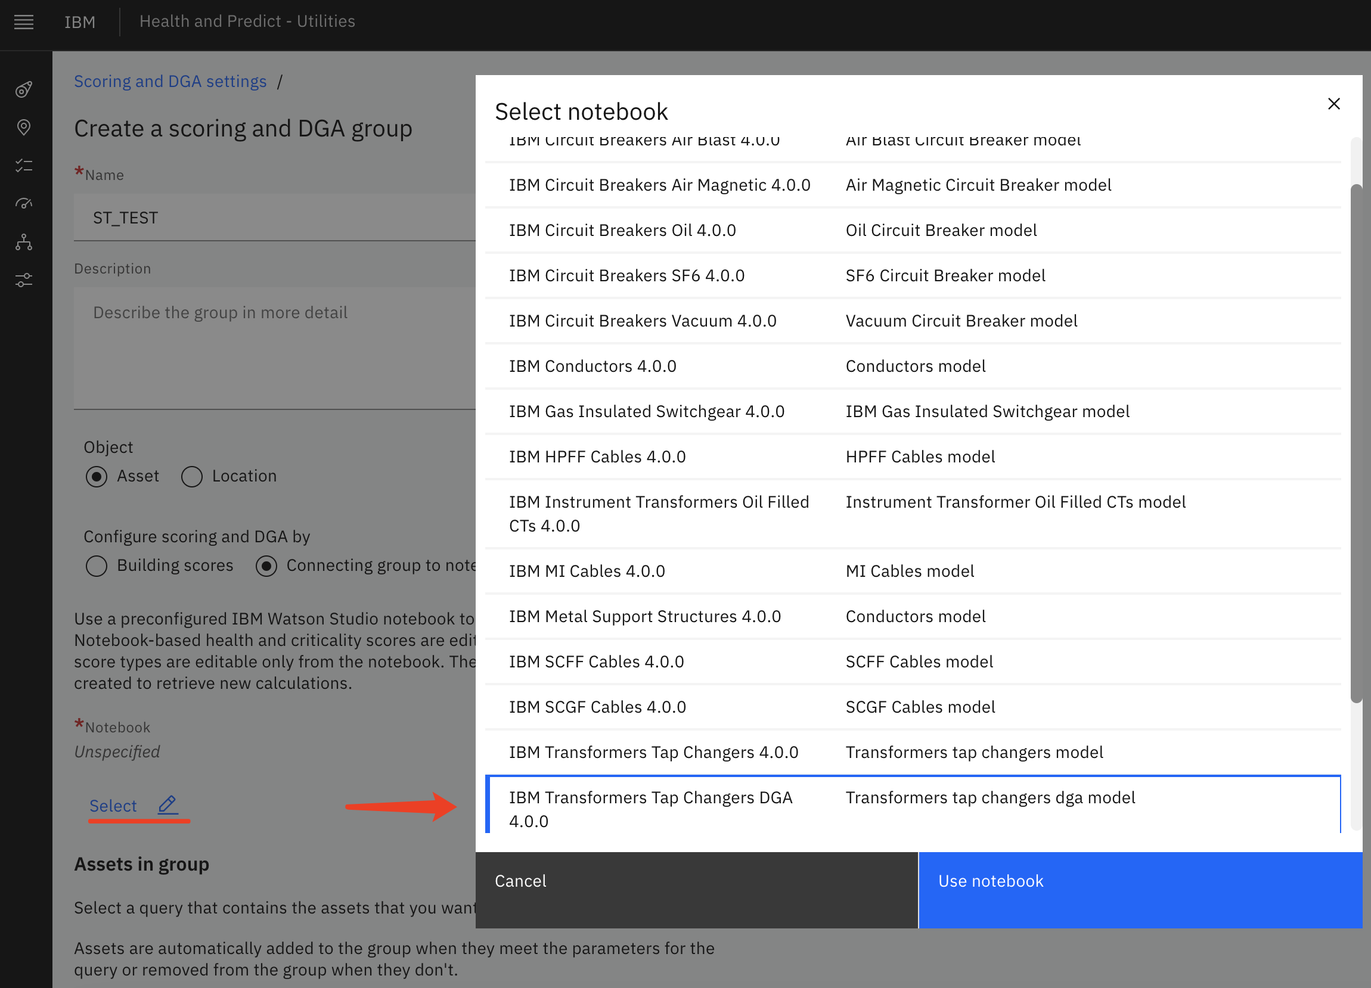Screen dimensions: 1371x988
Task: Open the hierarchy tree sidebar icon
Action: (x=24, y=242)
